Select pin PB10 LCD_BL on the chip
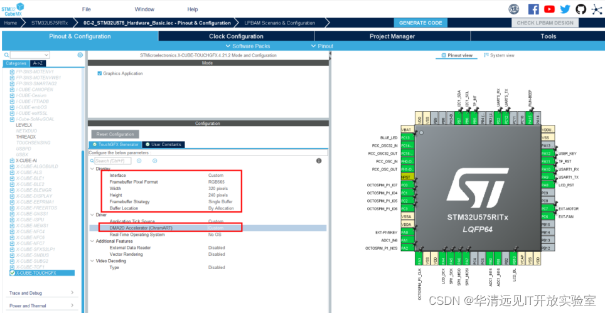605x313 pixels. [514, 258]
